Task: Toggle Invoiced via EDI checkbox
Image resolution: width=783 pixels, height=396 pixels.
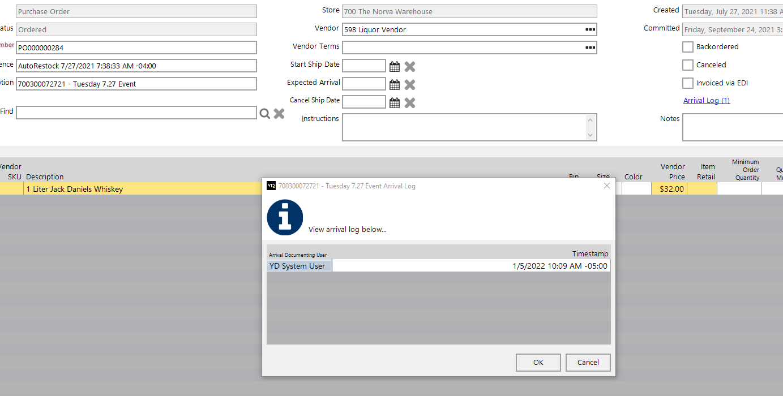Action: click(688, 83)
